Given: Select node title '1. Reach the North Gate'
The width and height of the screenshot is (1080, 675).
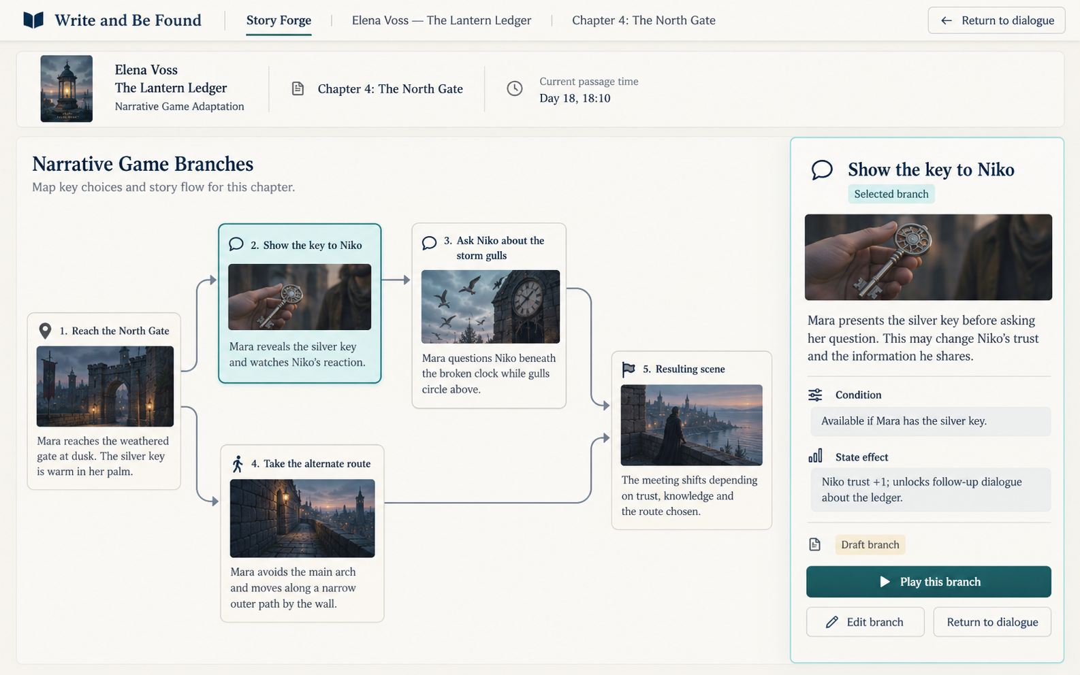Looking at the screenshot, I should [114, 331].
